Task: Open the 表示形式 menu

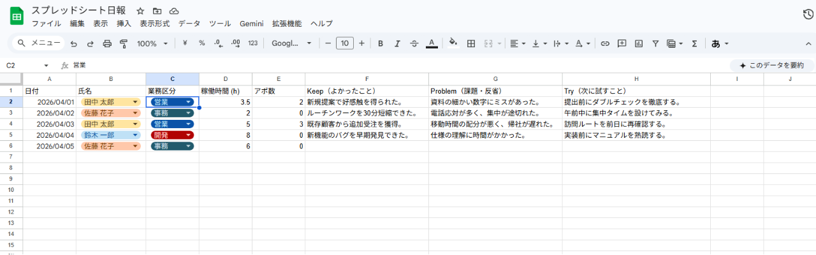Action: coord(155,24)
